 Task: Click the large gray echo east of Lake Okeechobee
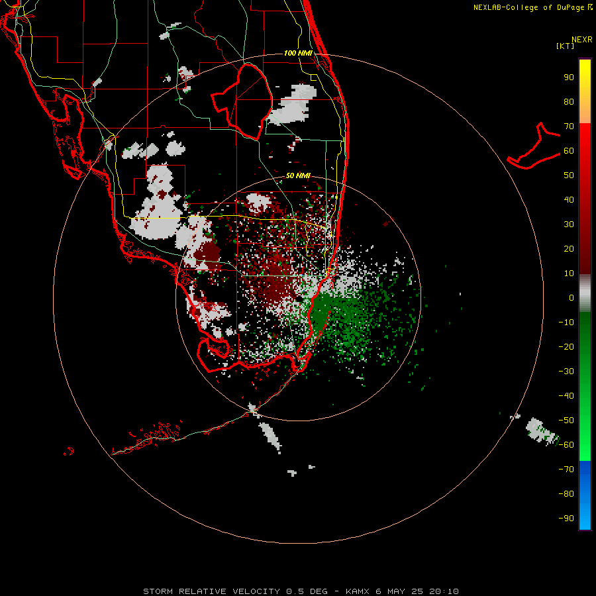(293, 104)
